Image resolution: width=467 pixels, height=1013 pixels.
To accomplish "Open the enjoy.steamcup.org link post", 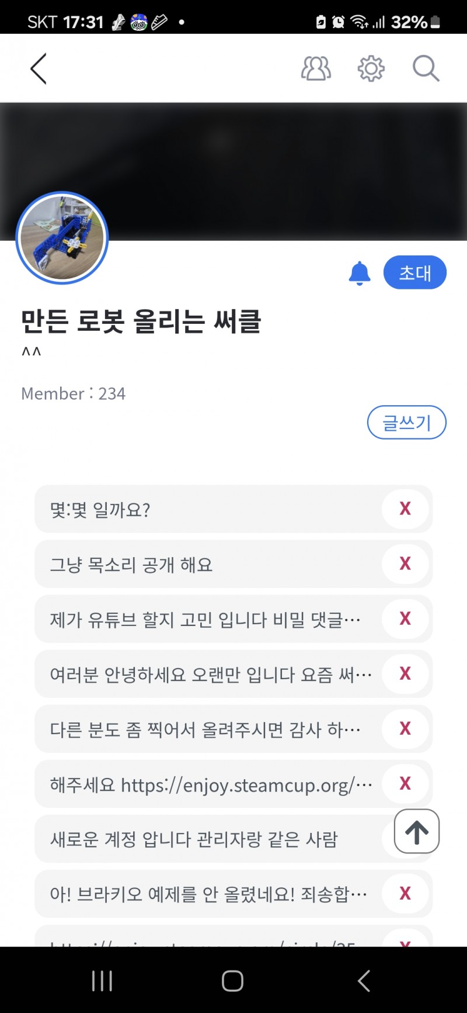I will tap(210, 784).
